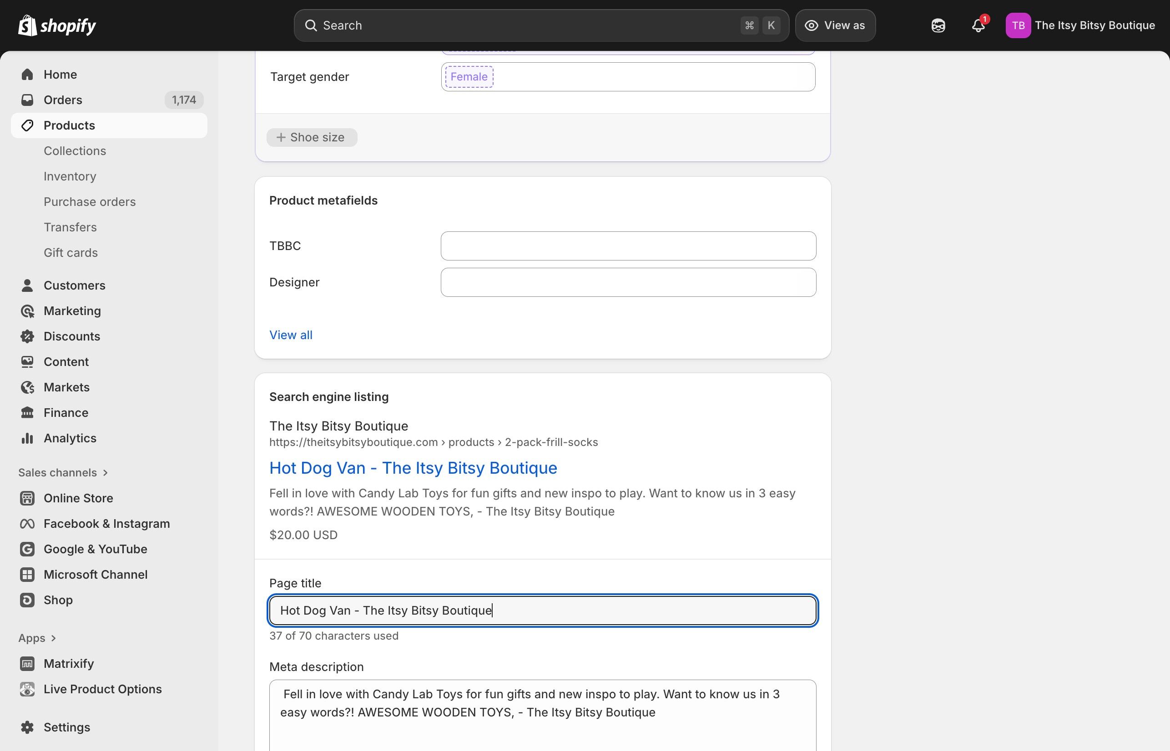The image size is (1170, 751).
Task: Click the Discounts badge icon
Action: pos(27,336)
